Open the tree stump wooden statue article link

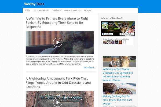118,75
